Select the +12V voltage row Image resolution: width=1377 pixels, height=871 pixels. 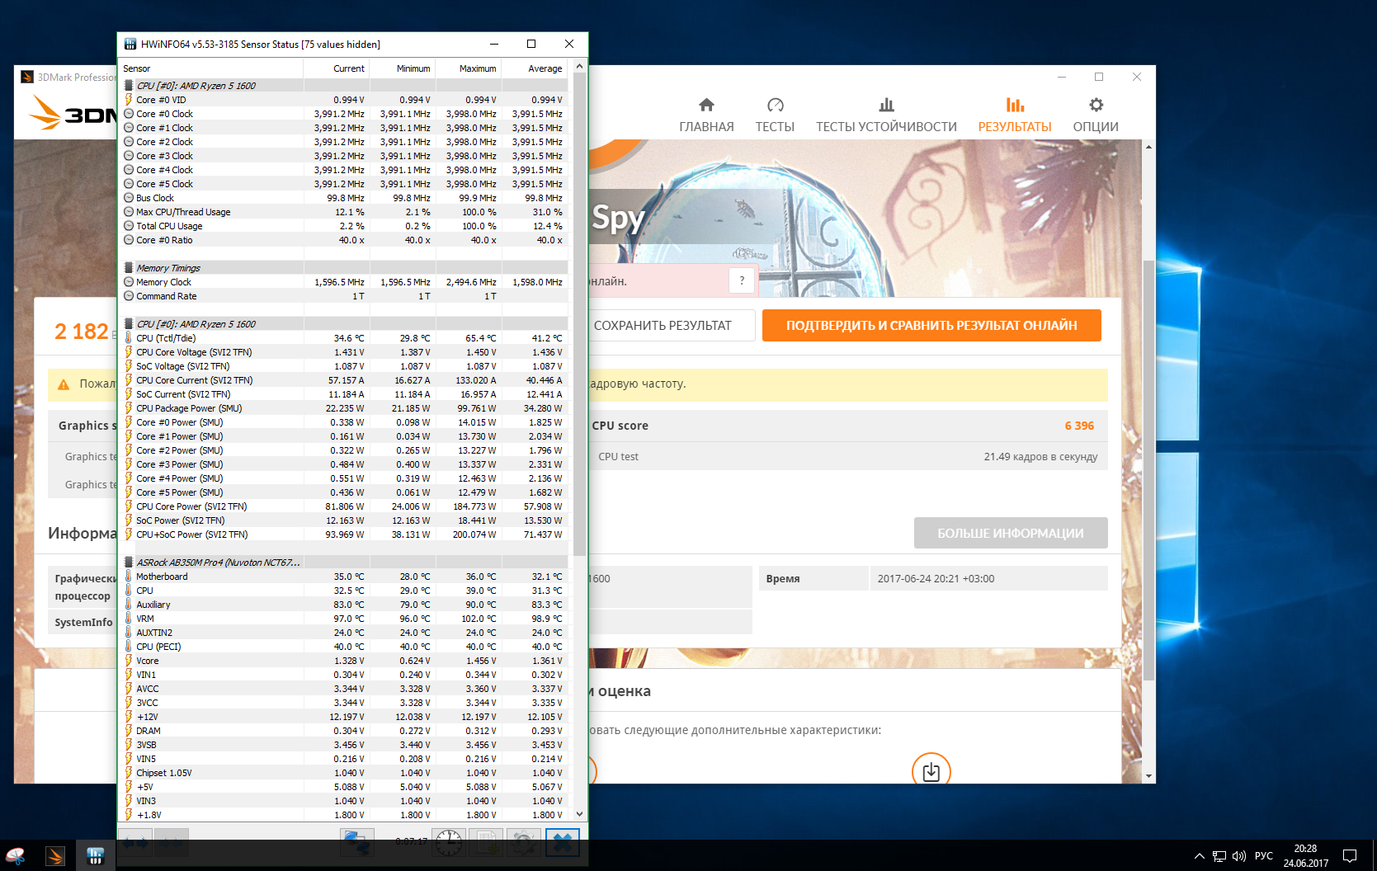tap(344, 717)
